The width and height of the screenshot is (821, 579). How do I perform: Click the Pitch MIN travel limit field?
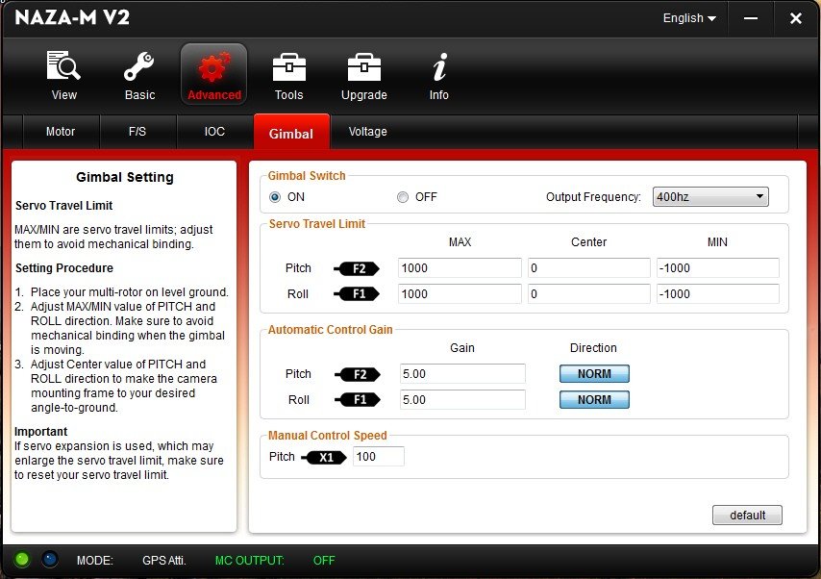click(718, 267)
